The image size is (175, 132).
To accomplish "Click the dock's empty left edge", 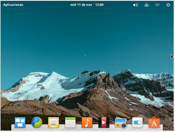I will click(x=12, y=127).
